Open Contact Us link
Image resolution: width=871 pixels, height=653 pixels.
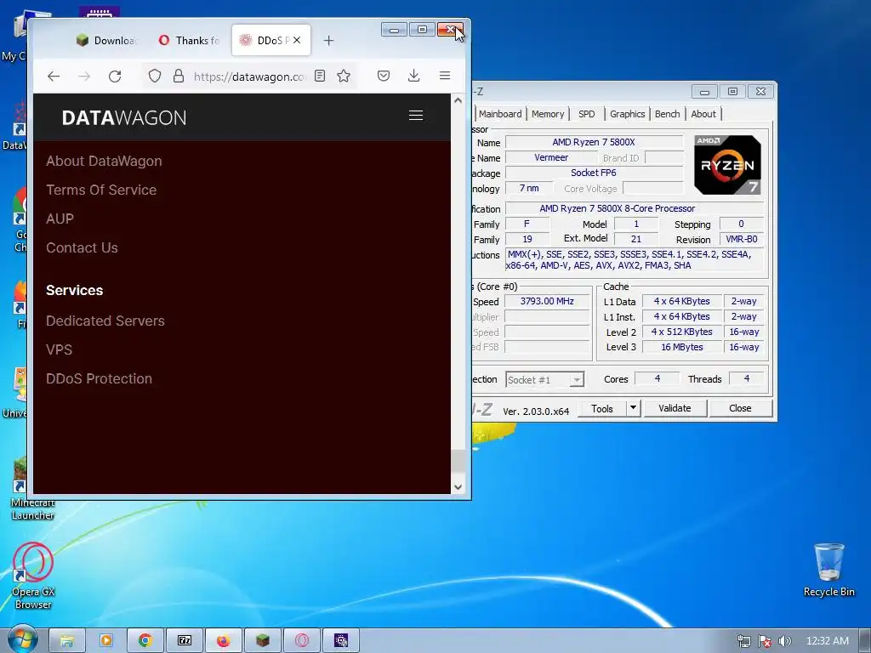(82, 247)
